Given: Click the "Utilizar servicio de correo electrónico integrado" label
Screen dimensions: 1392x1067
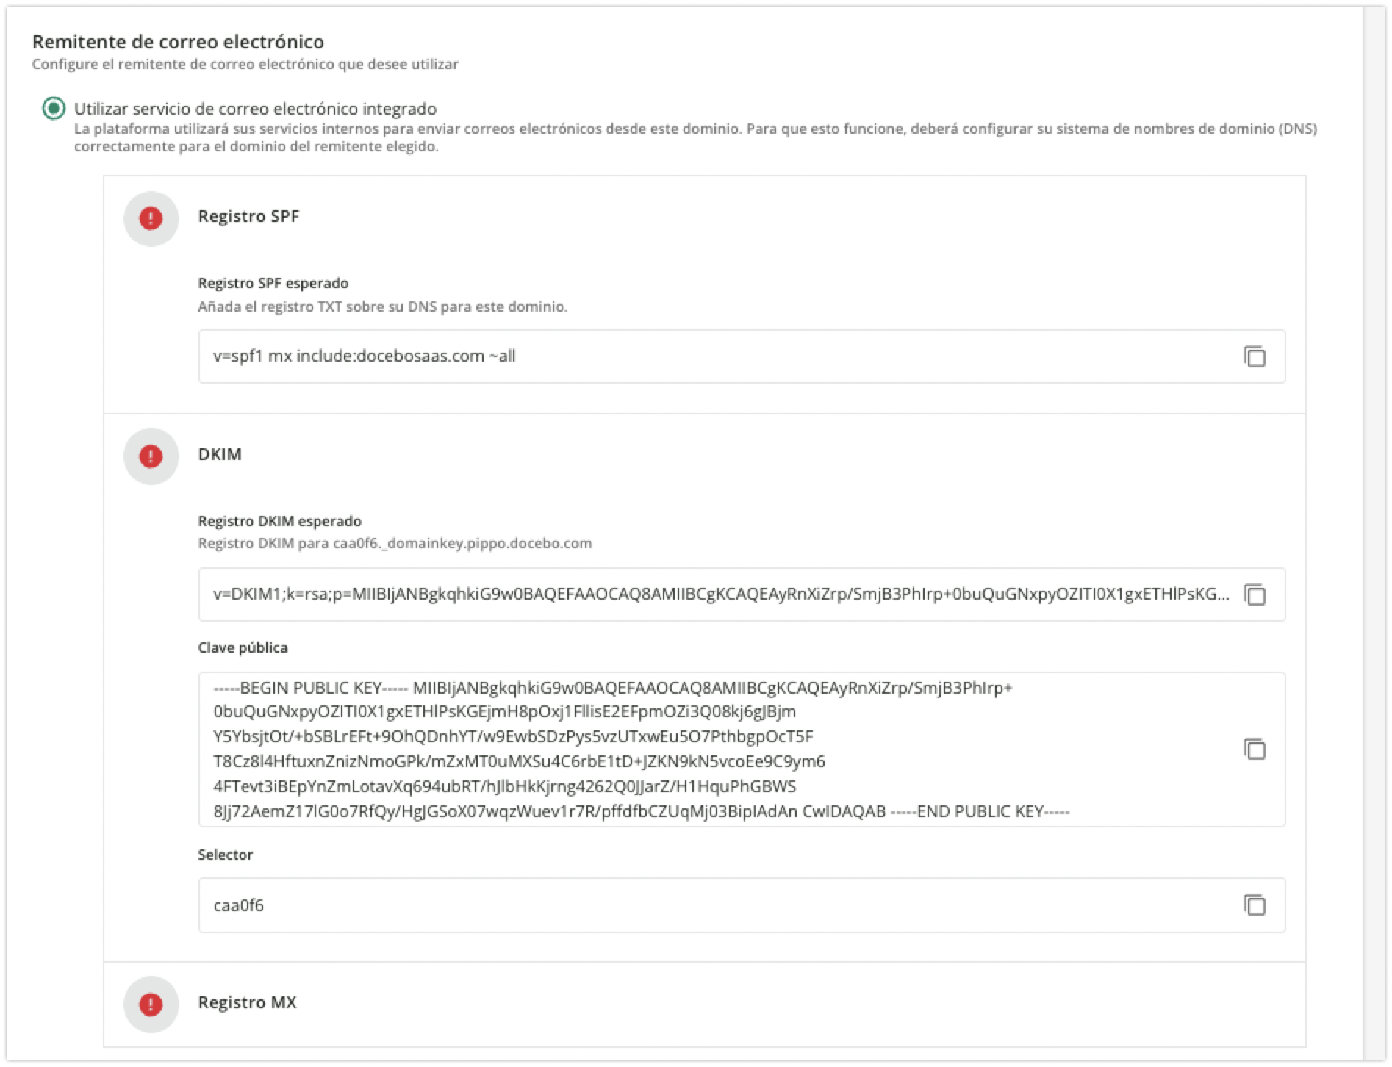Looking at the screenshot, I should [255, 109].
